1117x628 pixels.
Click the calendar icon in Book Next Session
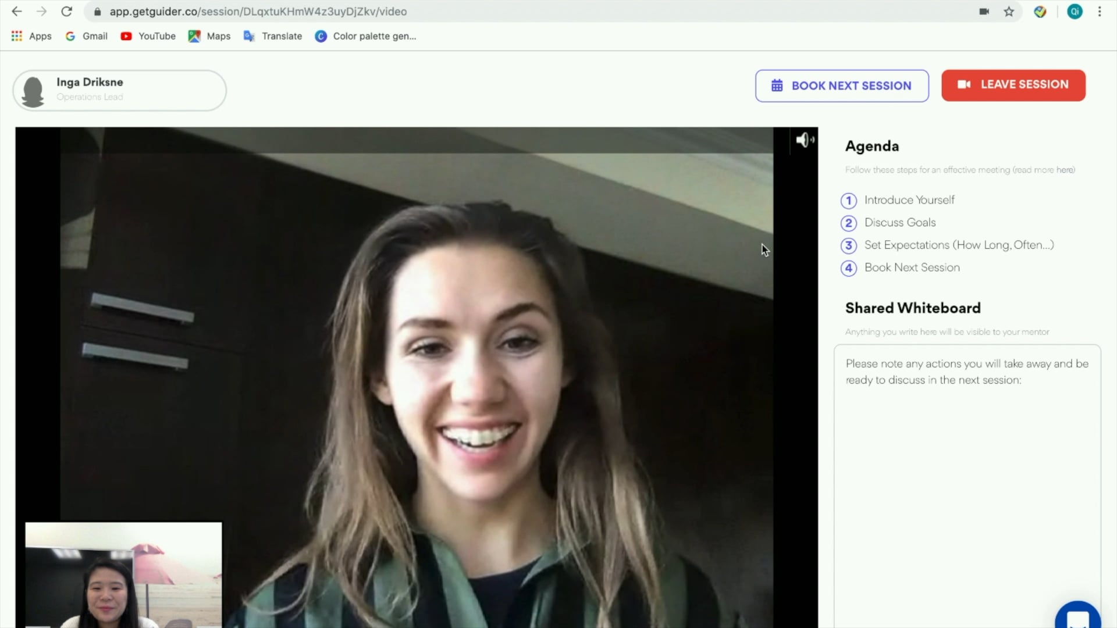point(777,85)
